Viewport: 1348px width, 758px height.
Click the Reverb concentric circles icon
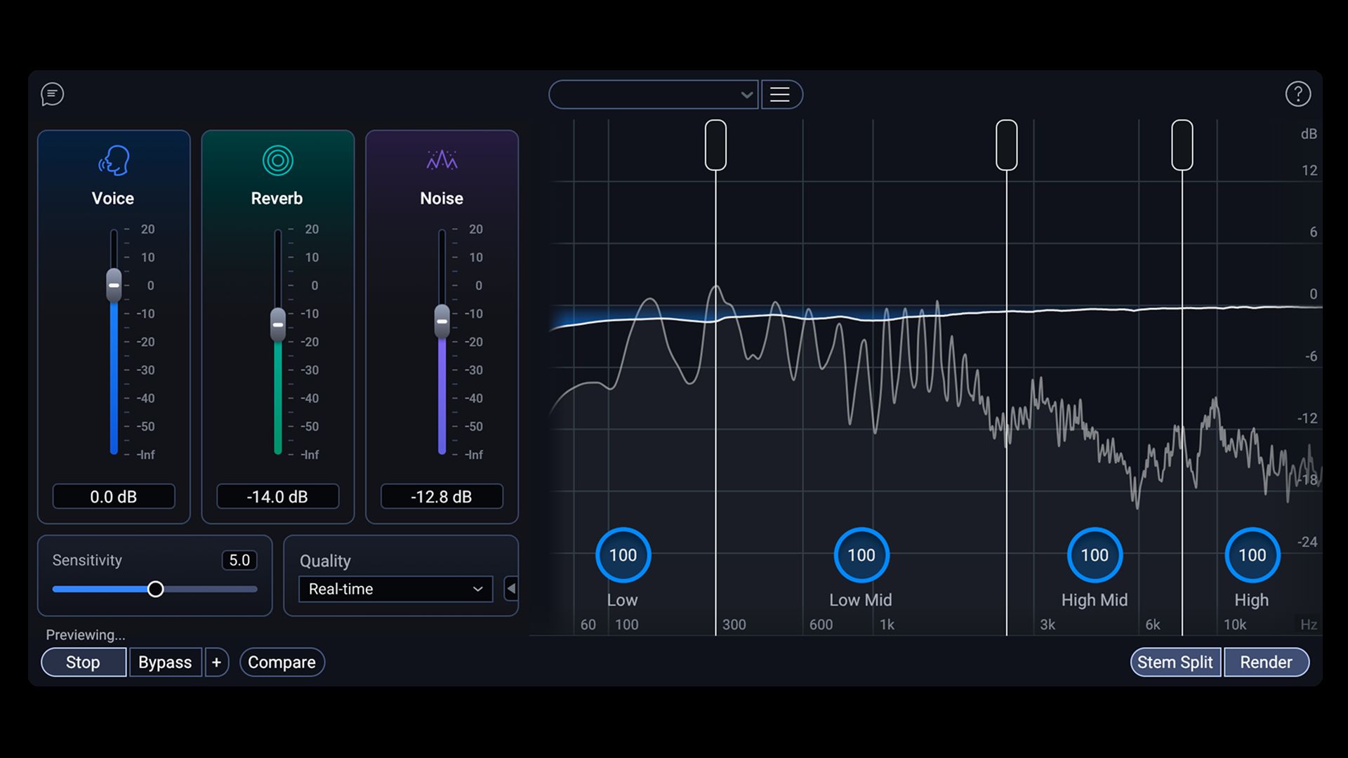[x=277, y=161]
